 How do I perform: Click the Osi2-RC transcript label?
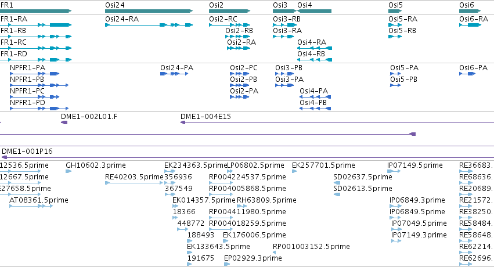click(223, 19)
